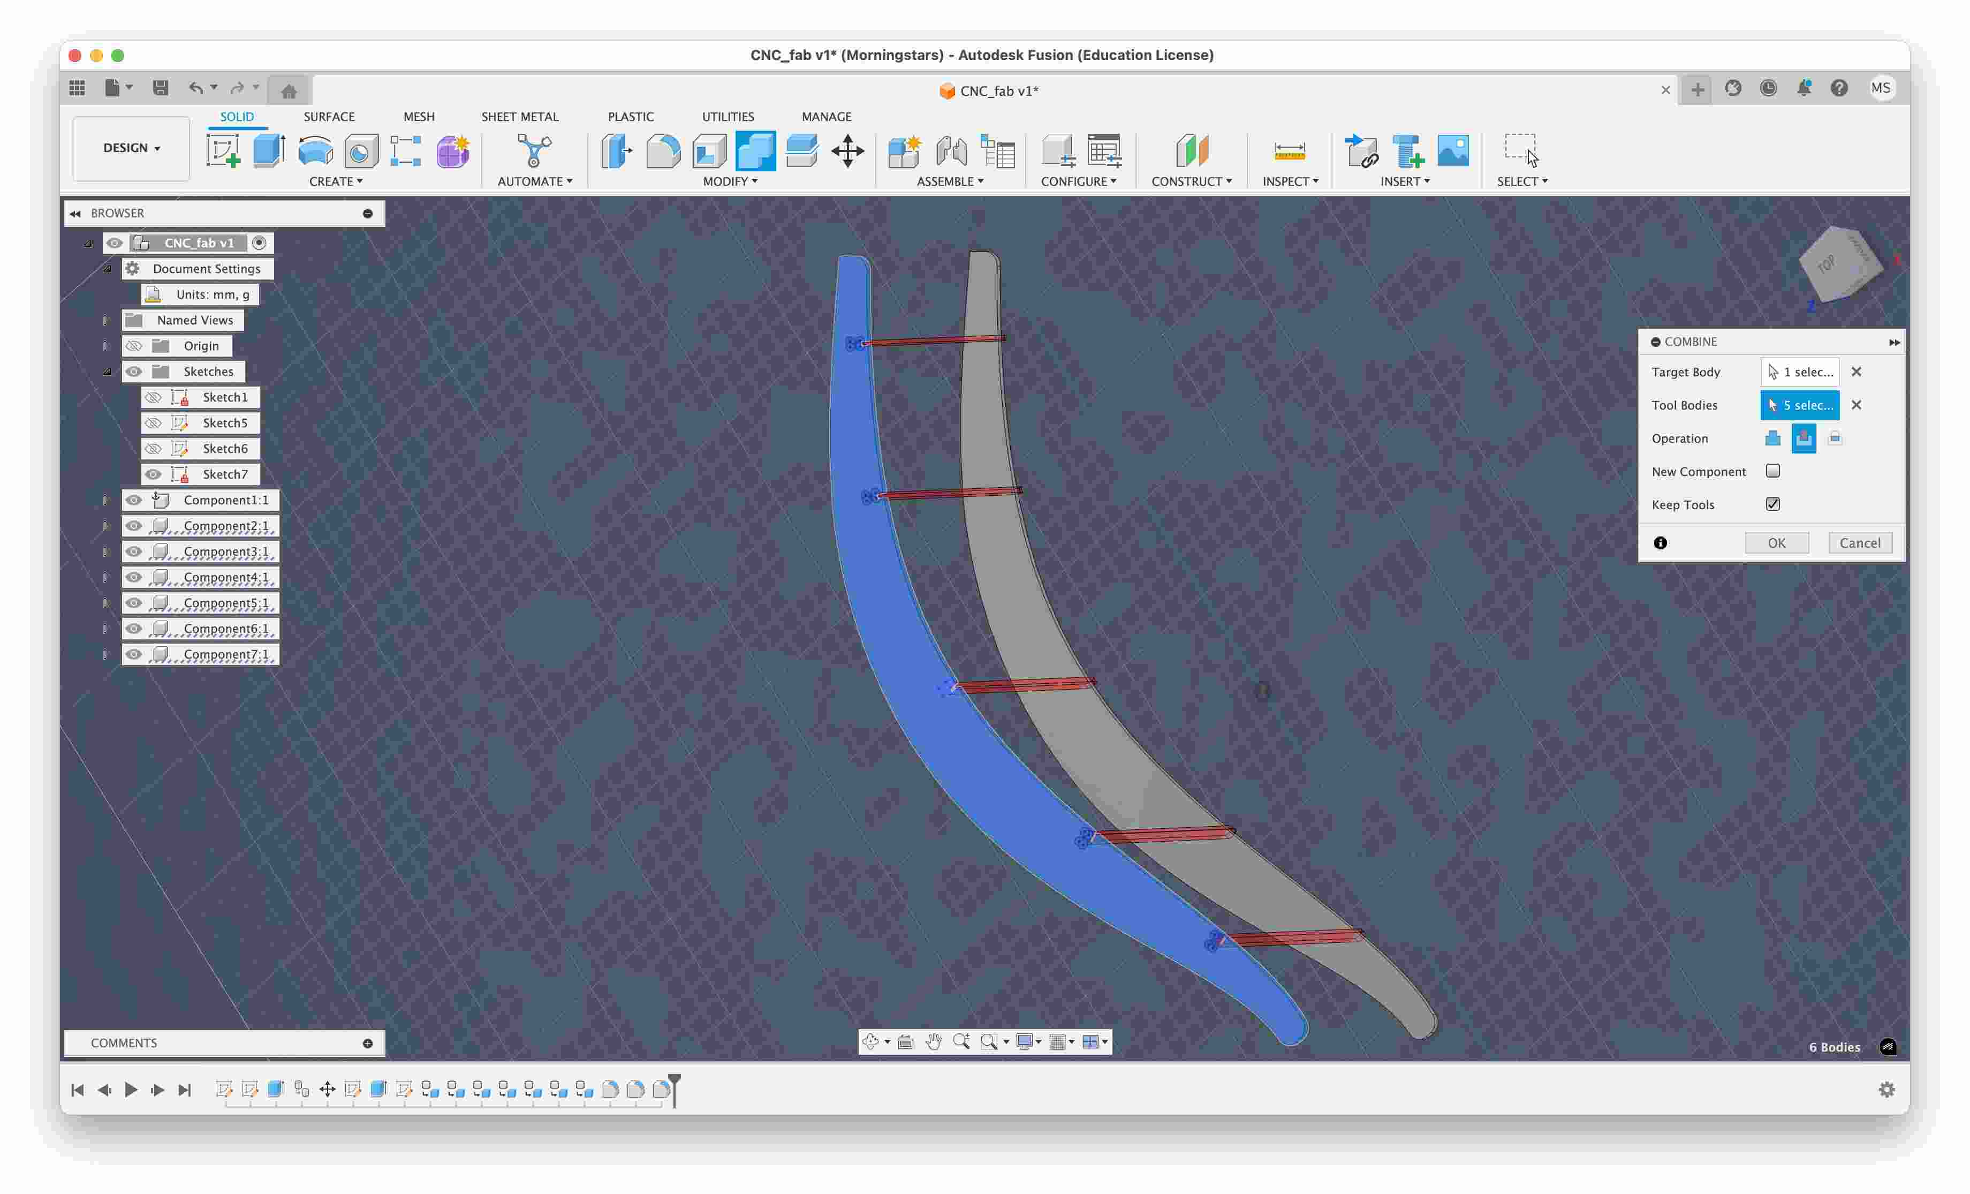Choose the Intersect operation icon
1970x1194 pixels.
coord(1835,437)
